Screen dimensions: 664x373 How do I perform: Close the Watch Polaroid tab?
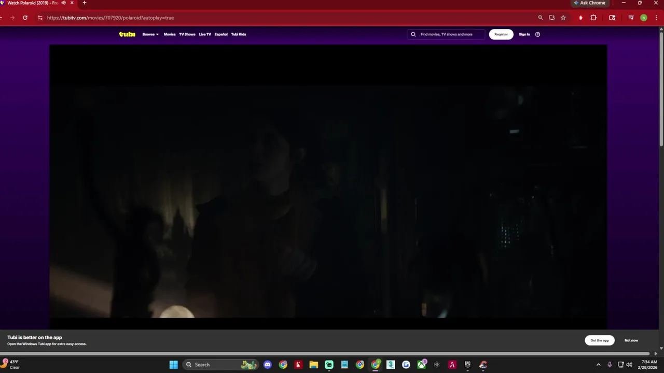pos(72,3)
